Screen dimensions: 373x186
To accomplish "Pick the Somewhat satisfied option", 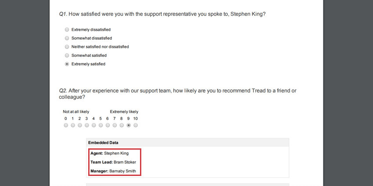I will 67,56.
